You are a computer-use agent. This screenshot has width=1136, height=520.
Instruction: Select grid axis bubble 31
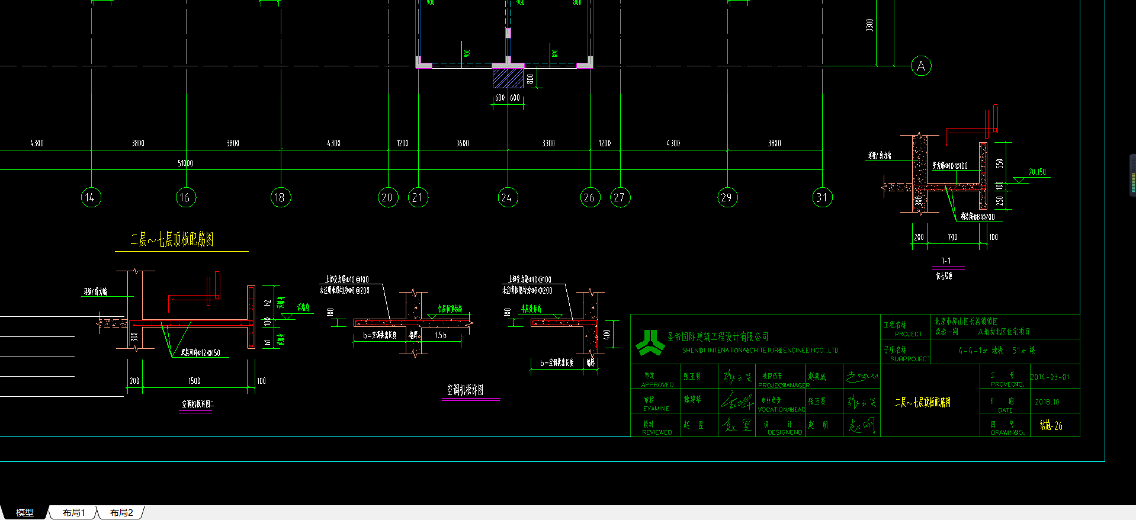click(x=822, y=197)
